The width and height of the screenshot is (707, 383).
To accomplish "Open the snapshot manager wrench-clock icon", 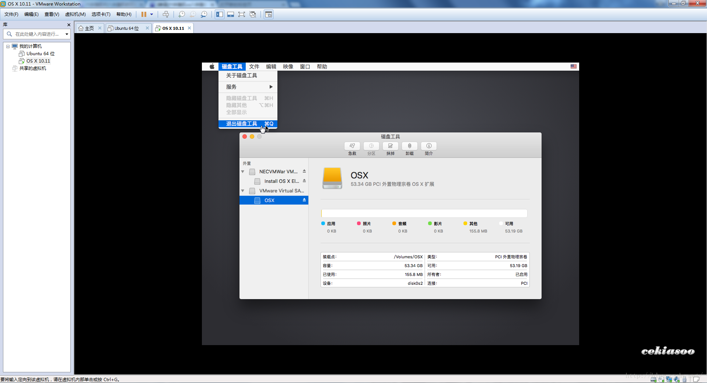I will [x=204, y=14].
